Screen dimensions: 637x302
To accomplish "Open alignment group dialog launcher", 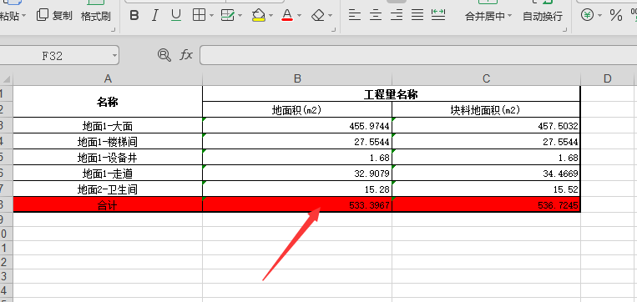I will click(564, 29).
